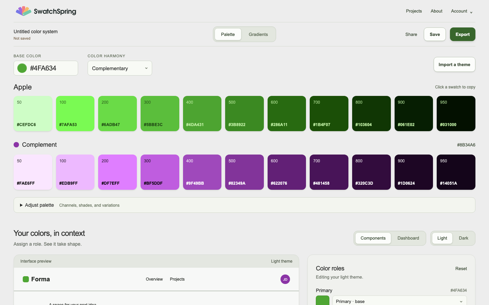Go to the Projects page

(x=414, y=11)
